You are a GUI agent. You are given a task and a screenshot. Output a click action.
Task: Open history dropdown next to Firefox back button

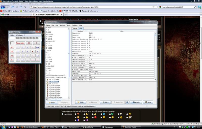click(x=9, y=7)
